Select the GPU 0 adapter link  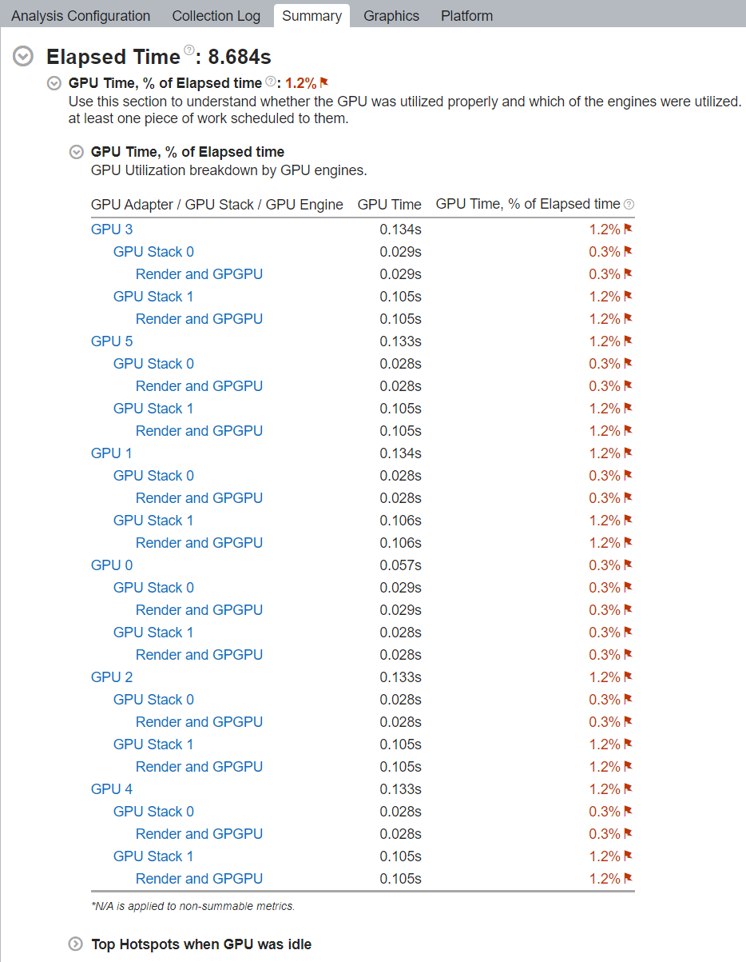click(112, 565)
